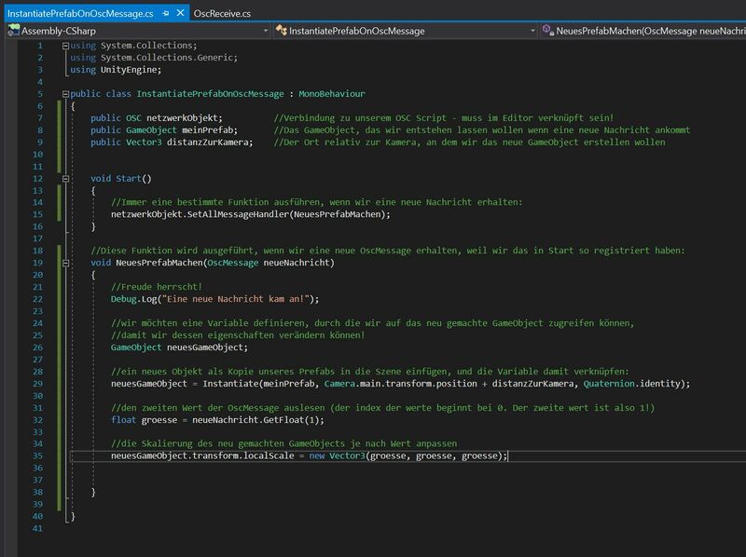
Task: Place cursor on MonoBehaviour base class
Action: pyautogui.click(x=332, y=94)
